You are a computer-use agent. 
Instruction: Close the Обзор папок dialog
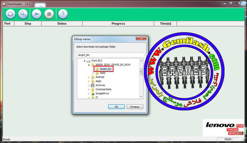click(x=141, y=38)
